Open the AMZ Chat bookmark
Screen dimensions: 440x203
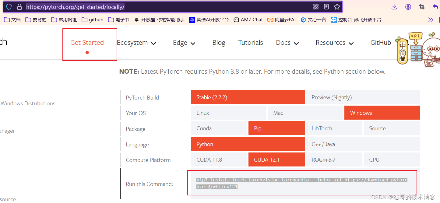tap(248, 20)
